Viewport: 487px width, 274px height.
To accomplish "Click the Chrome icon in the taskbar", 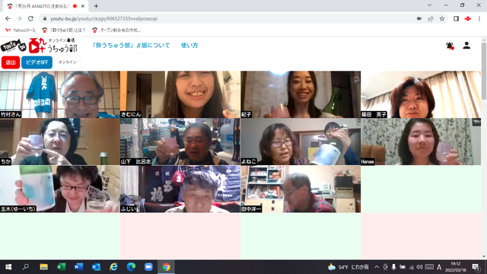I will pos(166,267).
